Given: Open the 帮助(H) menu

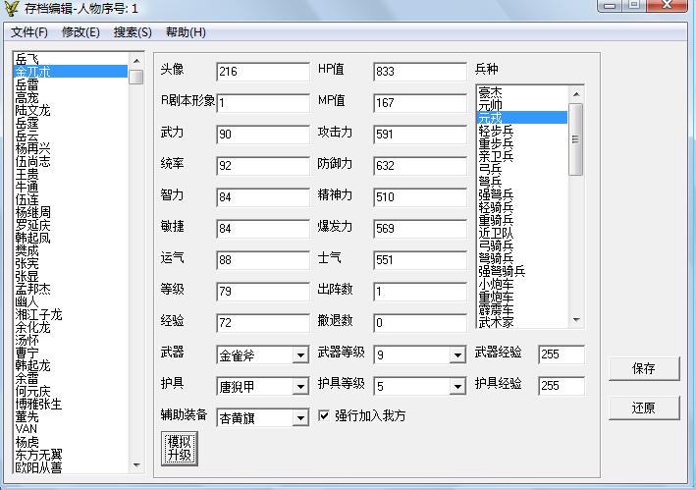Looking at the screenshot, I should (x=186, y=32).
